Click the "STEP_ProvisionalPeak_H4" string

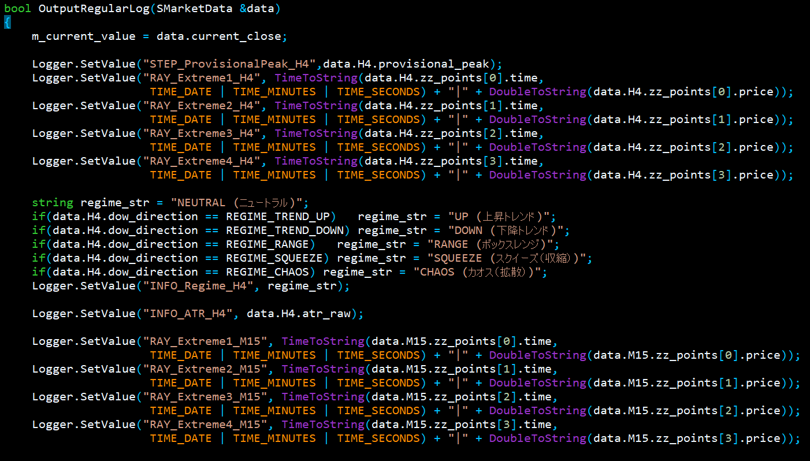[229, 64]
